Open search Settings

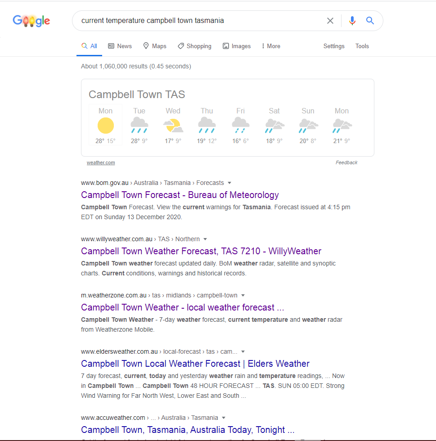(x=334, y=46)
